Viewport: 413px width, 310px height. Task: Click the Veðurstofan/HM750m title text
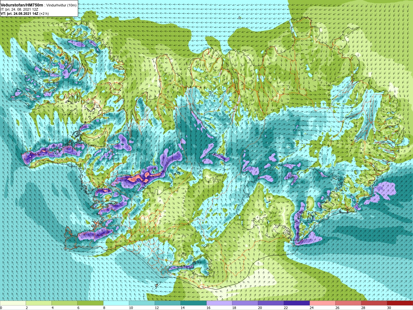tap(22, 5)
